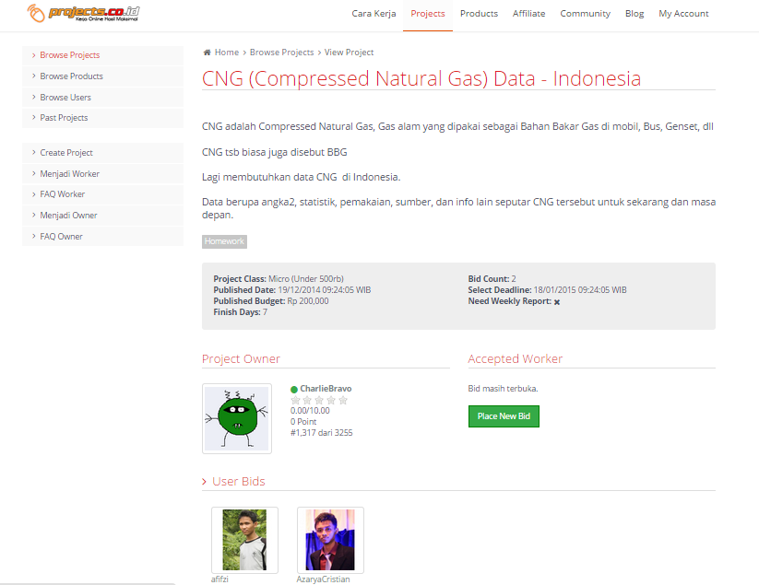Click the Project Owner heading
This screenshot has height=585, width=759.
point(241,358)
